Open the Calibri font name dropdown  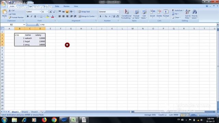[x=40, y=12]
